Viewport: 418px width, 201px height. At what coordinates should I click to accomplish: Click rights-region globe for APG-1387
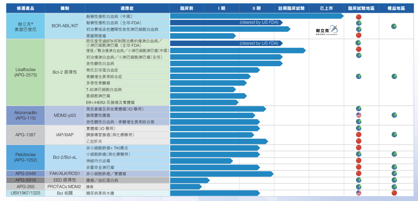(x=394, y=134)
